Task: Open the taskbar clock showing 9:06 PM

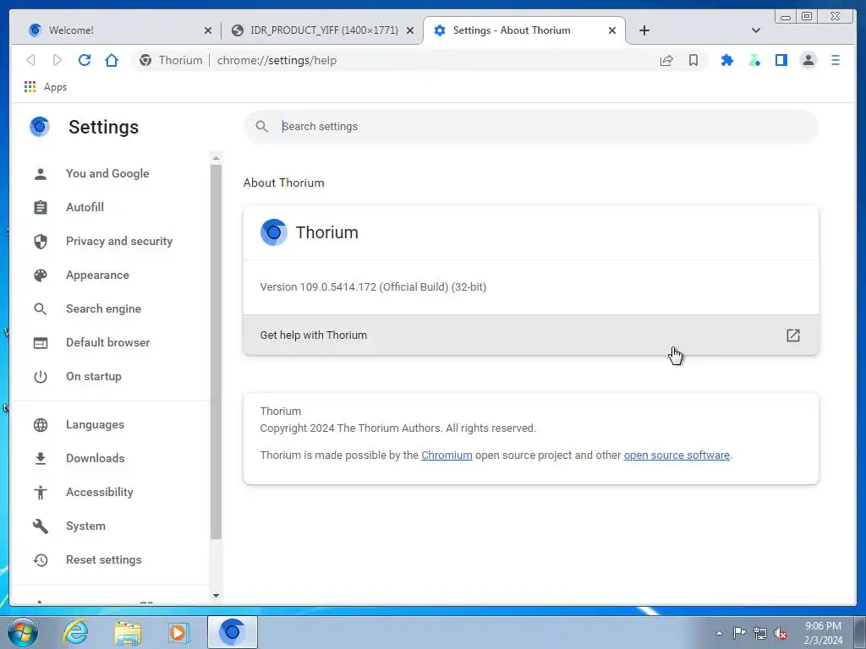Action: tap(823, 633)
